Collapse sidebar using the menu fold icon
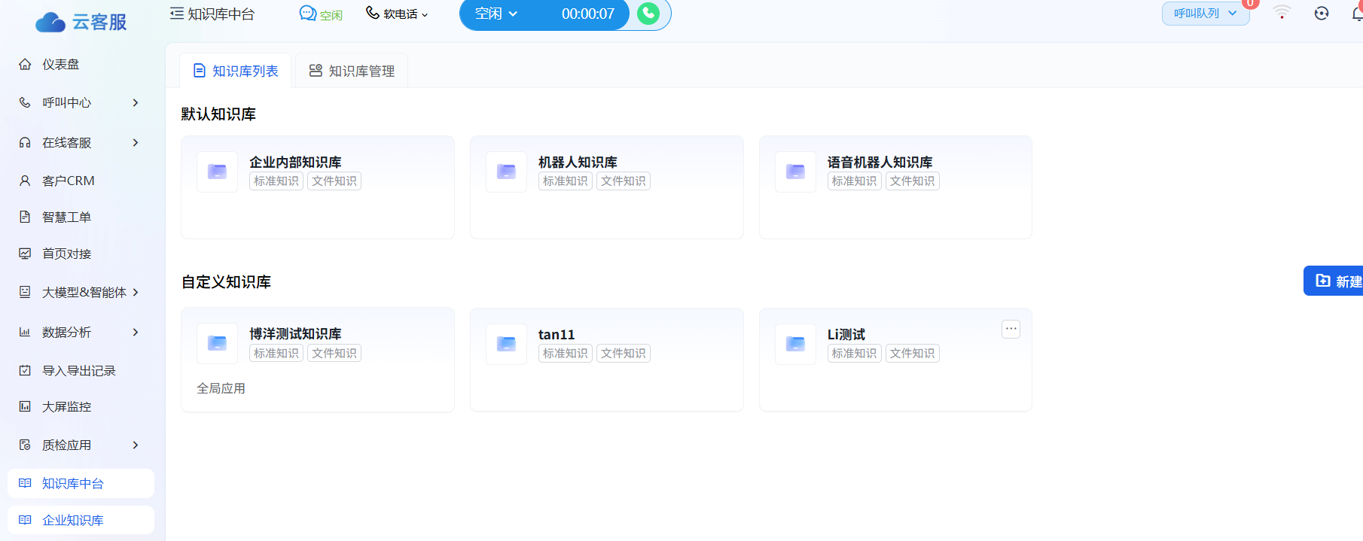 [x=177, y=14]
